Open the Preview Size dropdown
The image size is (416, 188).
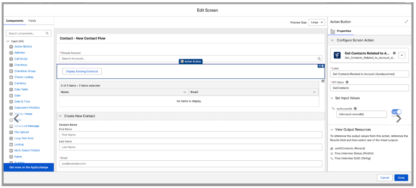click(x=316, y=23)
